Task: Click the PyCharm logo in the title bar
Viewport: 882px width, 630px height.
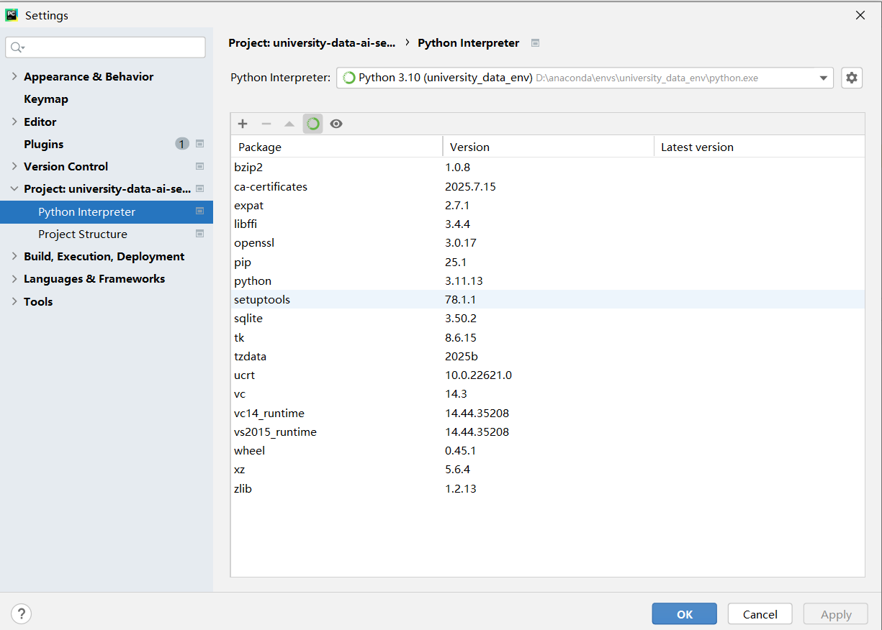Action: [x=12, y=14]
